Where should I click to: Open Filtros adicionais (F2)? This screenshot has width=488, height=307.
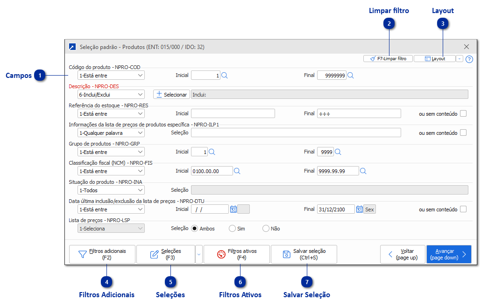pos(102,254)
